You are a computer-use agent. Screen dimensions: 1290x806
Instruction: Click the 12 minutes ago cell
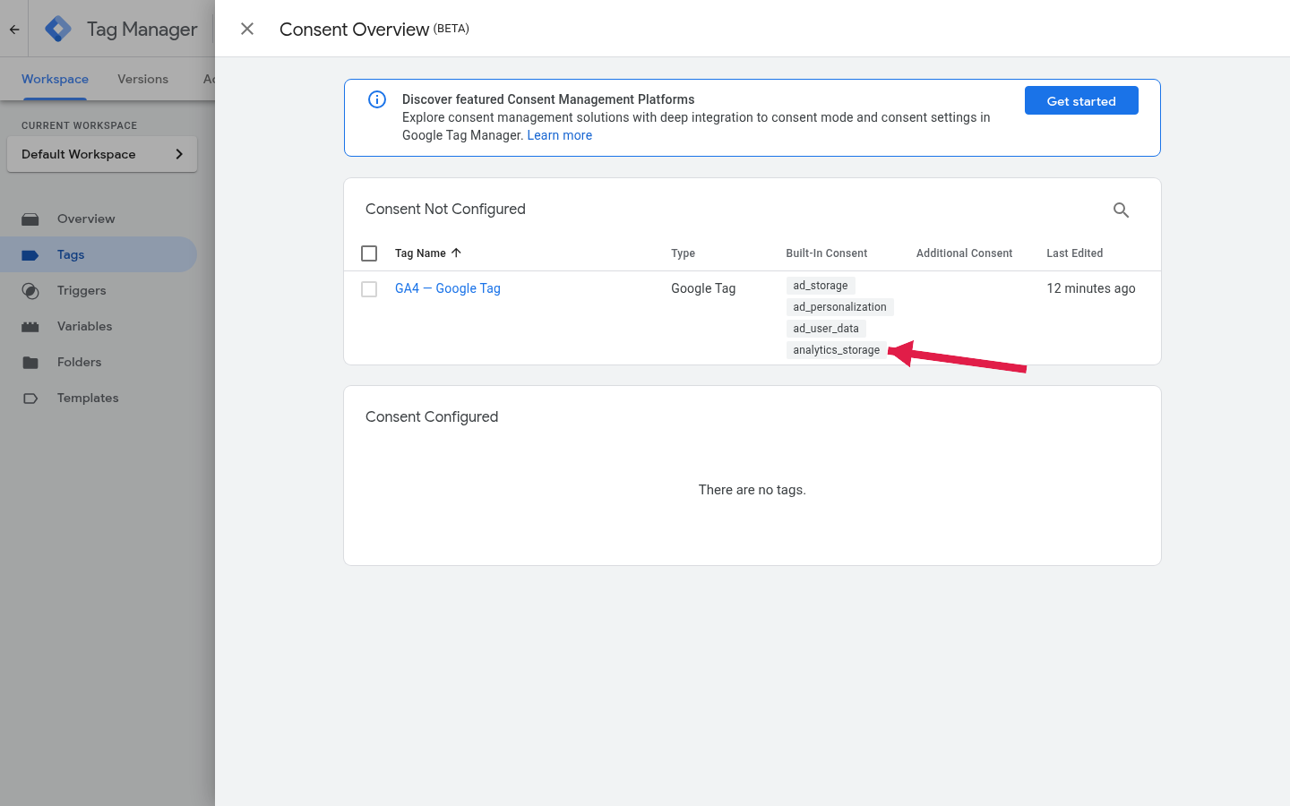click(x=1090, y=288)
